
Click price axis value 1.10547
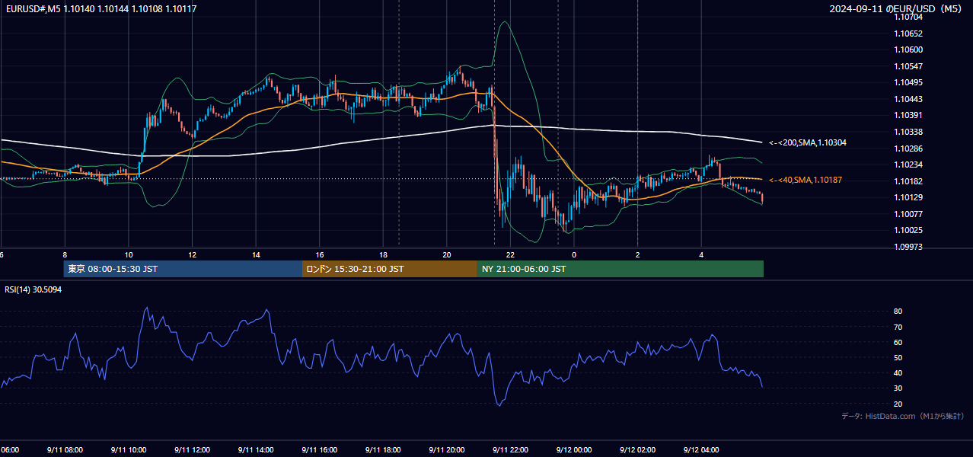pyautogui.click(x=909, y=66)
